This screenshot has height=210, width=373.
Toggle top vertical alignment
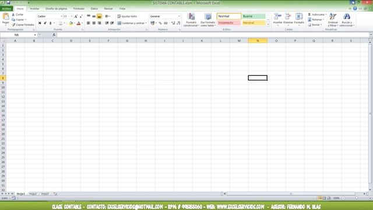(89, 16)
